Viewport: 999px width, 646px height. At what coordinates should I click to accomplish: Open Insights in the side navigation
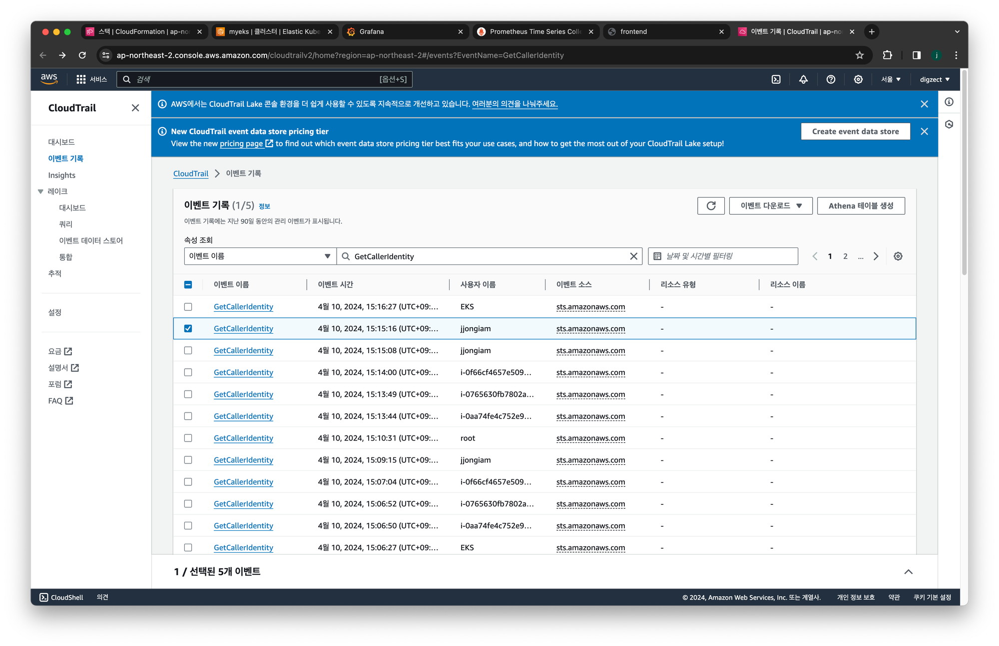[62, 175]
